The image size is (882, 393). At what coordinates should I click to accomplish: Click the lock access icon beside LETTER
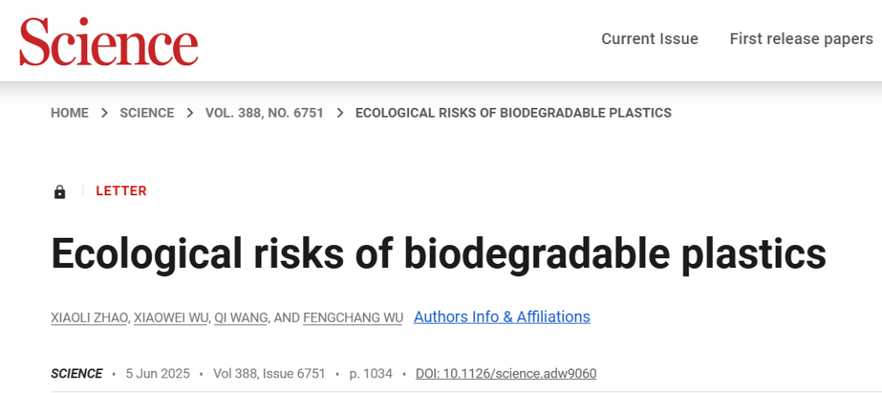point(60,192)
